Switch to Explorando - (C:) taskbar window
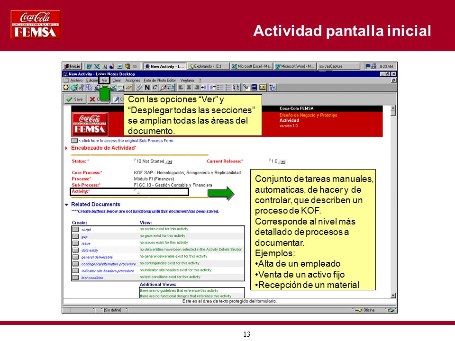Screen dimensions: 455x341 pos(208,66)
